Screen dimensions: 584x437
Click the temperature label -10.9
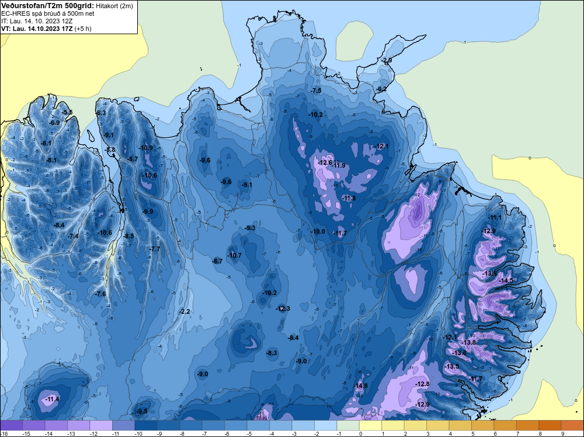coord(145,148)
